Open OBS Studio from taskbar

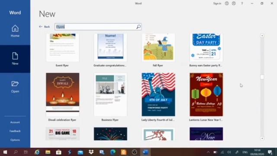135,152
